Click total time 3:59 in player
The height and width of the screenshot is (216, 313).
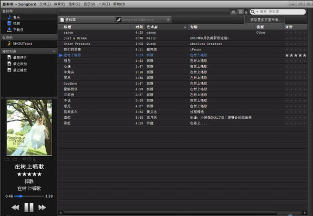49,196
